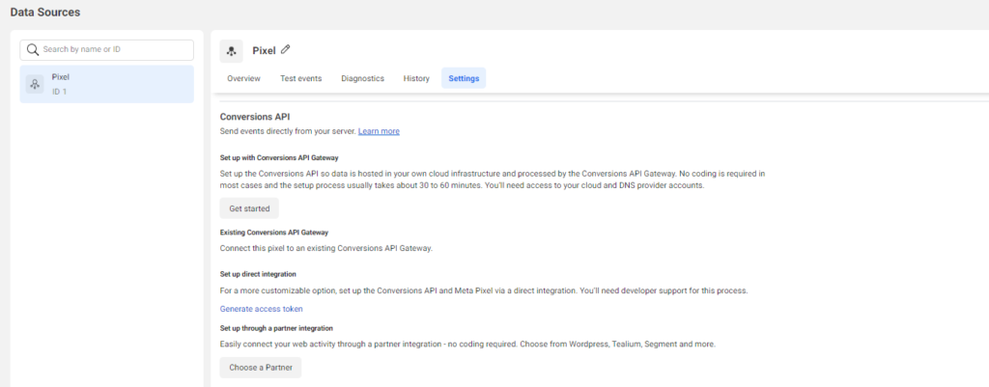989x387 pixels.
Task: Click the Get started button
Action: (x=249, y=208)
